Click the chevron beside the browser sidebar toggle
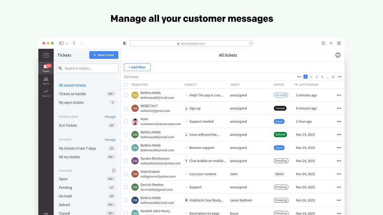Image resolution: width=383 pixels, height=215 pixels. [x=67, y=43]
